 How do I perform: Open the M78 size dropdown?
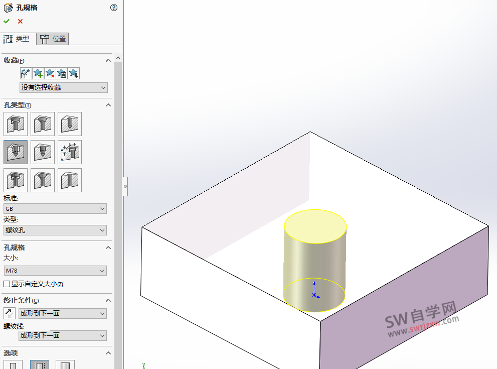[x=55, y=270]
